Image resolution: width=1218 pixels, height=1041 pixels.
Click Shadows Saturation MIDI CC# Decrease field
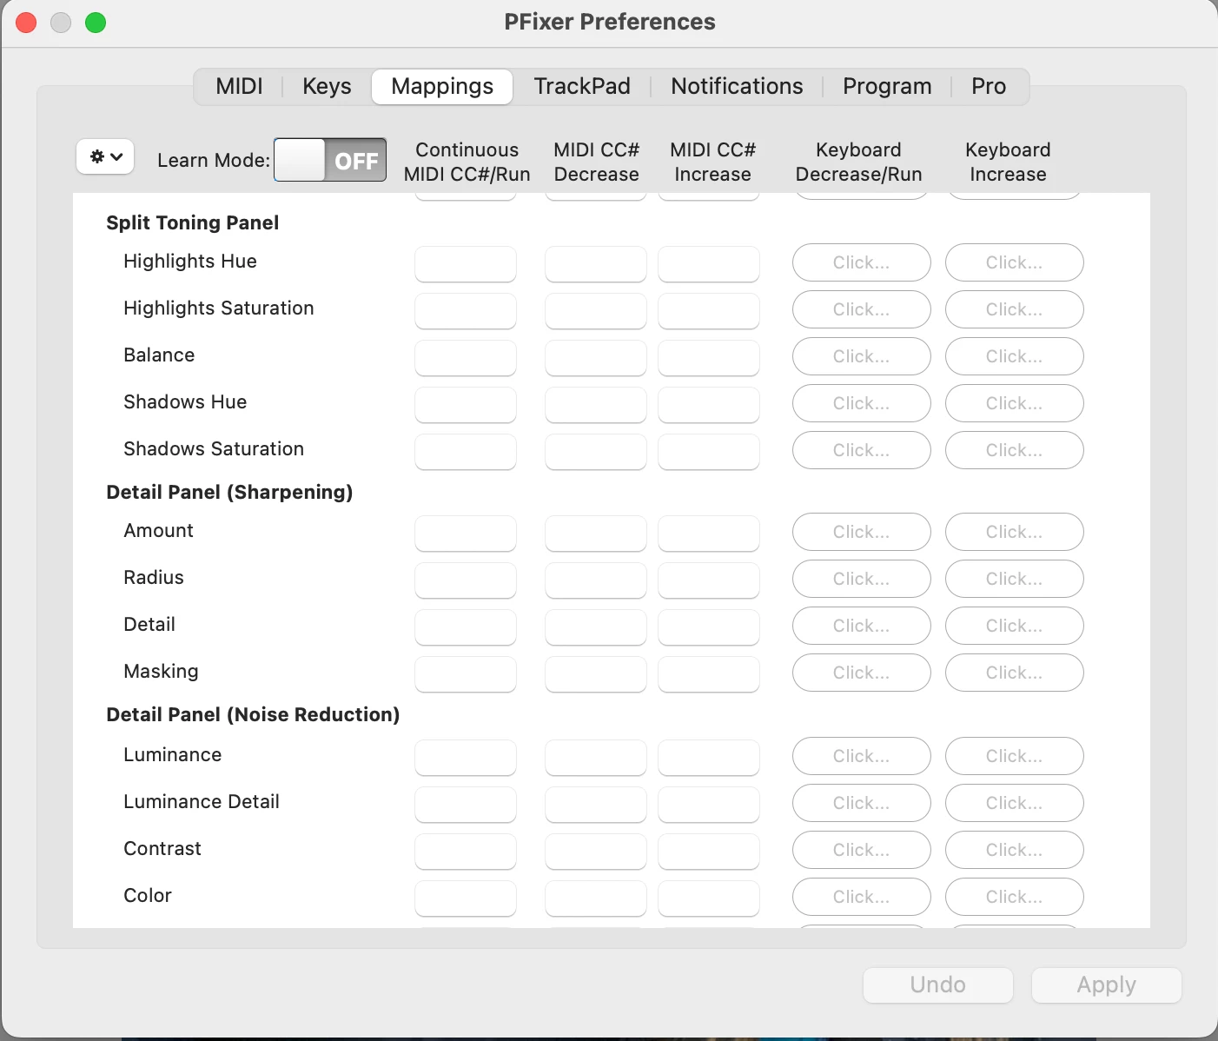596,452
